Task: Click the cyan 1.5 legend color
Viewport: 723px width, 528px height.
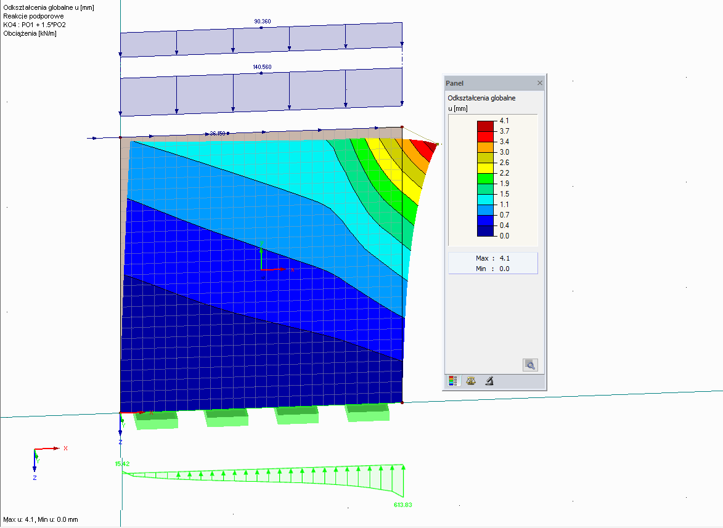Action: click(486, 199)
